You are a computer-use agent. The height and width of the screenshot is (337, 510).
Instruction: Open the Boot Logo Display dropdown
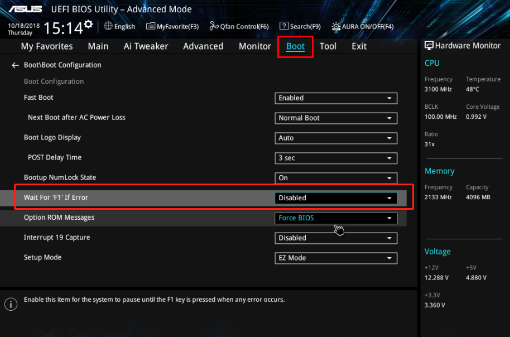click(x=336, y=138)
